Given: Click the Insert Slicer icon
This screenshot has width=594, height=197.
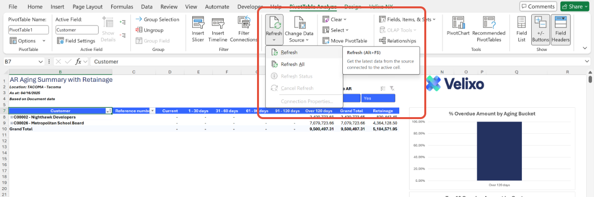Looking at the screenshot, I should coord(198,22).
